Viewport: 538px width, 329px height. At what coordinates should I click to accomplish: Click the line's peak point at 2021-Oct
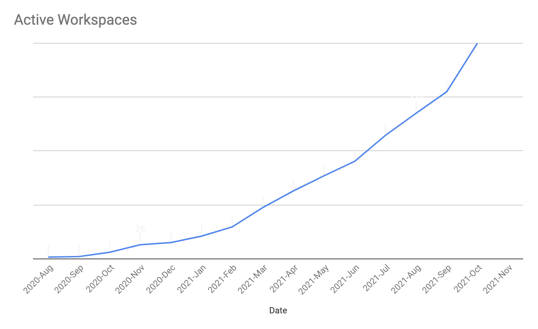tap(477, 44)
